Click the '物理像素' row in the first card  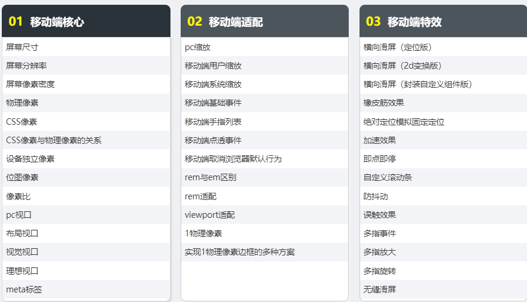(x=86, y=103)
